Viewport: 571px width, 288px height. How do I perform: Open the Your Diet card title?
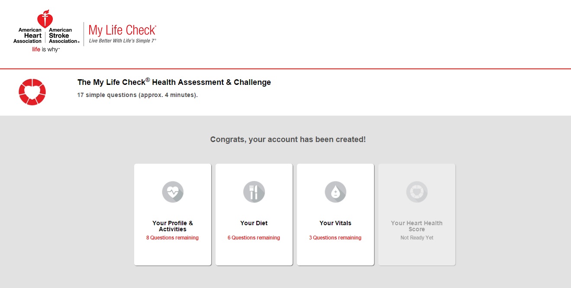click(x=254, y=223)
